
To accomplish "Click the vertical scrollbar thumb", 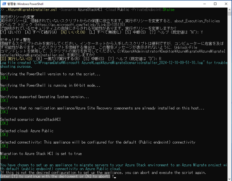I will (x=229, y=14).
